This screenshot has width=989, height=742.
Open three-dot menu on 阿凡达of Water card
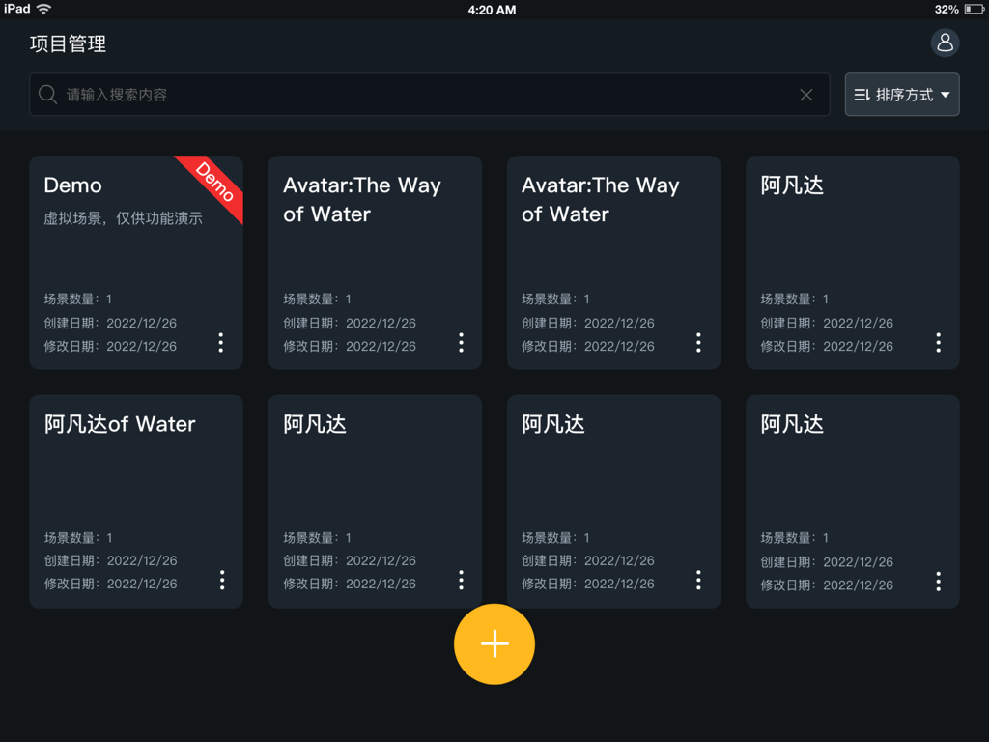click(222, 580)
